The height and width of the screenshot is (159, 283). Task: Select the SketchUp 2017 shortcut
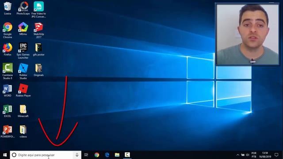pos(38,30)
